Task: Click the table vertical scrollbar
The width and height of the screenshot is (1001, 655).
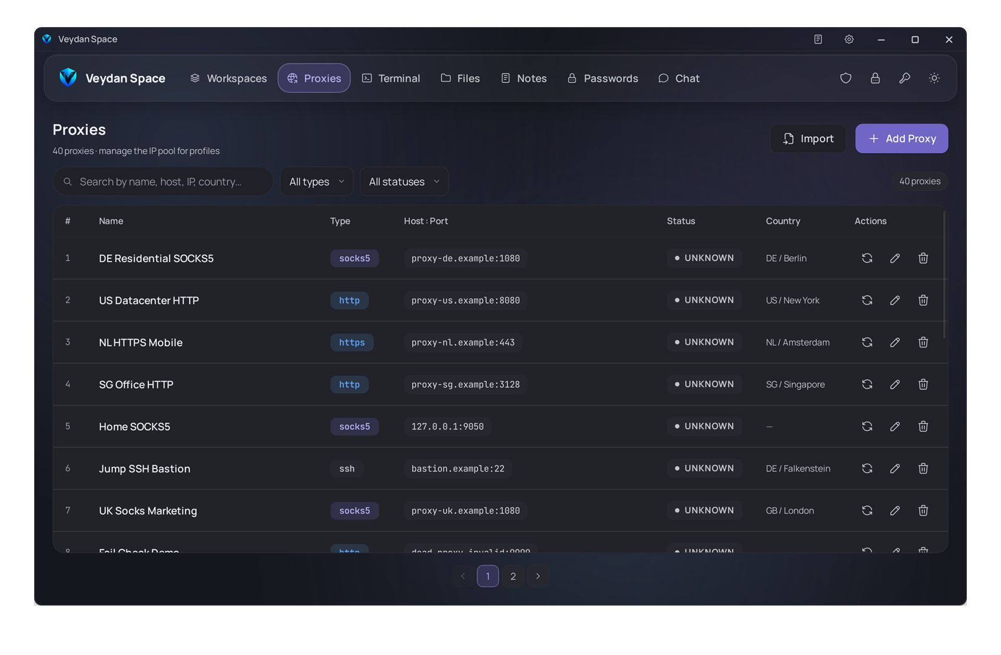Action: coord(944,275)
